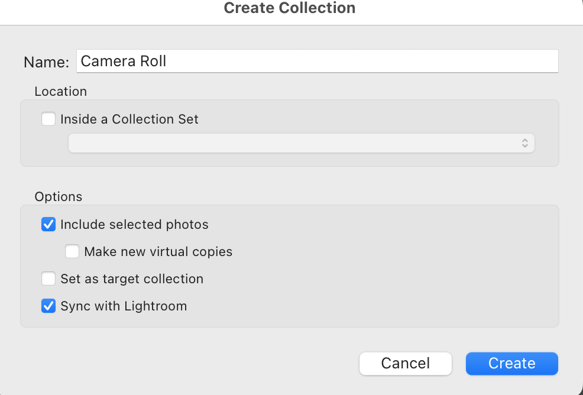Click the "Make new virtual copies" label text

pyautogui.click(x=158, y=252)
